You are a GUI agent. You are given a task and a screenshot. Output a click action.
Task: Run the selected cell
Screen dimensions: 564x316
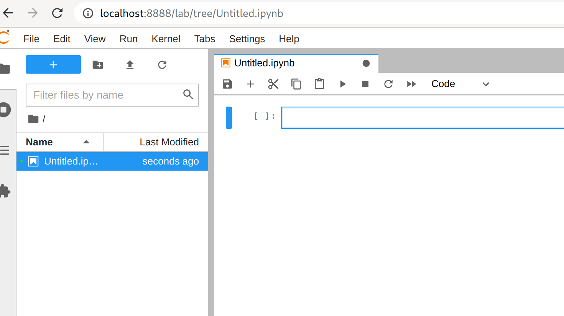coord(343,84)
